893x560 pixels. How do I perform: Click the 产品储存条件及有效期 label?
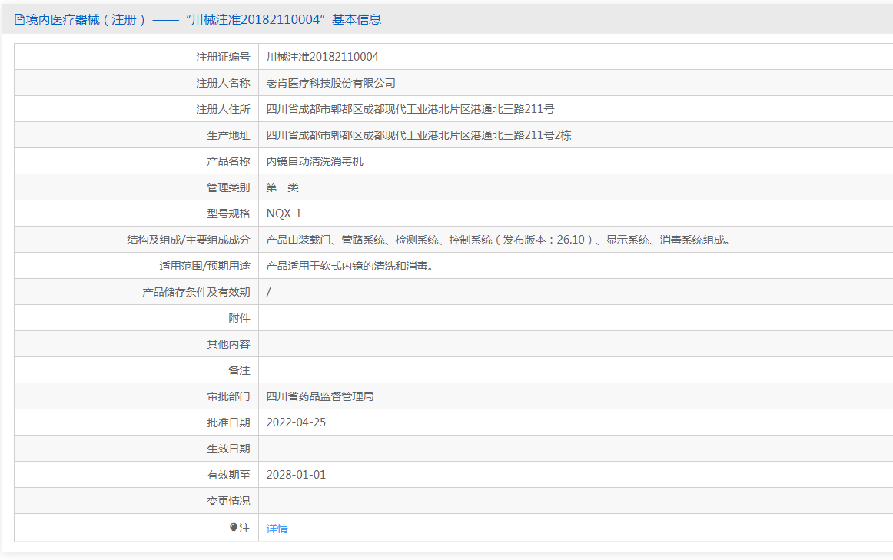pos(196,292)
